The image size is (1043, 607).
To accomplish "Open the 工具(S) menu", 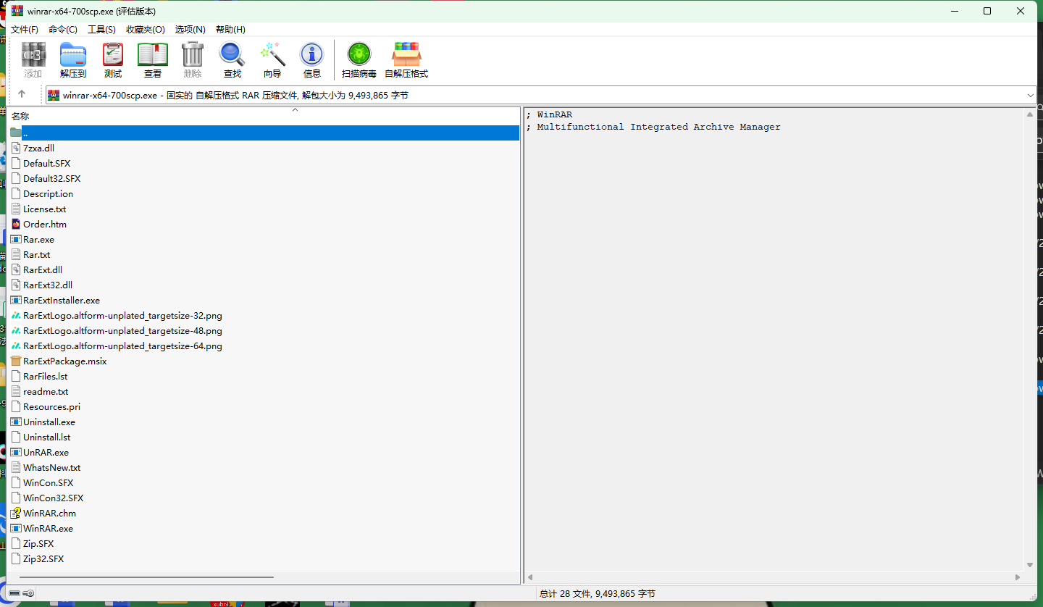I will point(101,29).
